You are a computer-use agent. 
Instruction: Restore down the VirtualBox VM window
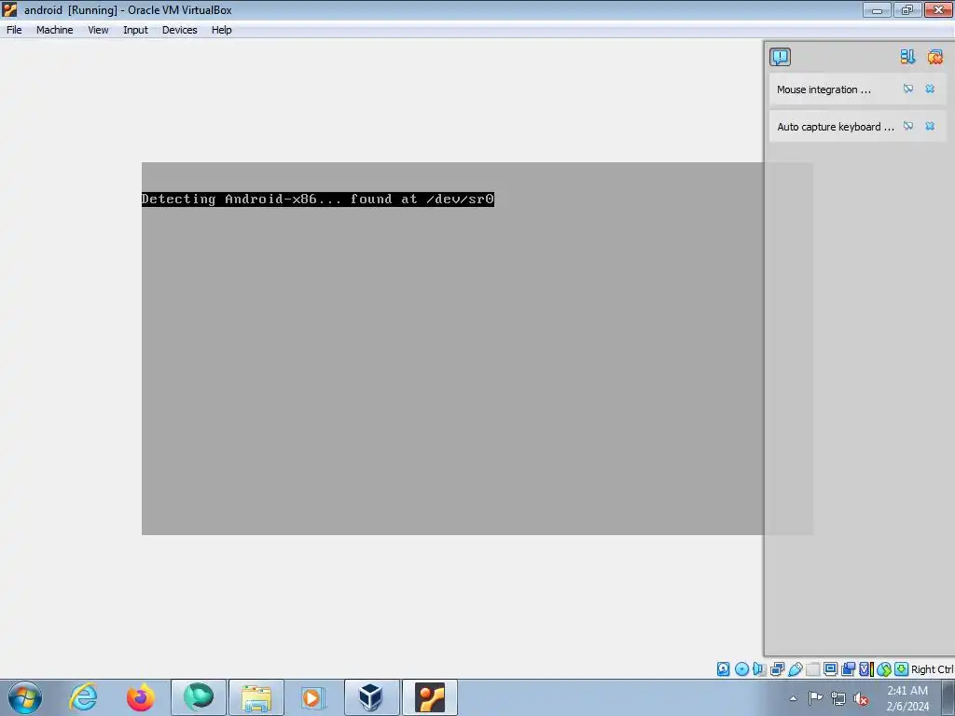pos(907,9)
